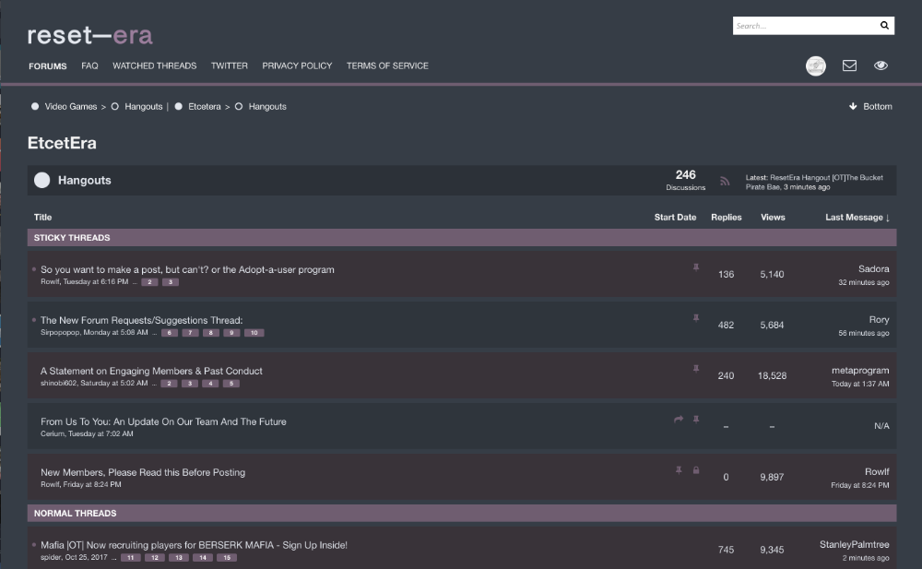Open New Members Please Read thread
The image size is (922, 569).
[143, 472]
